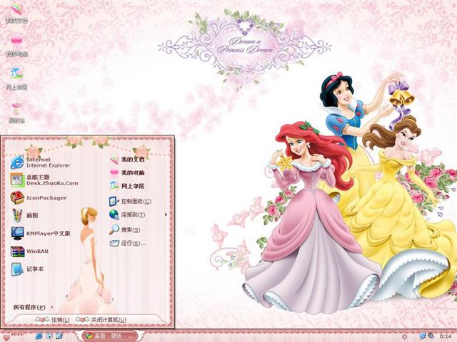Open the Desk.ZhuoKu.Com 桌酷主题 shortcut
The image size is (457, 342).
pos(44,180)
